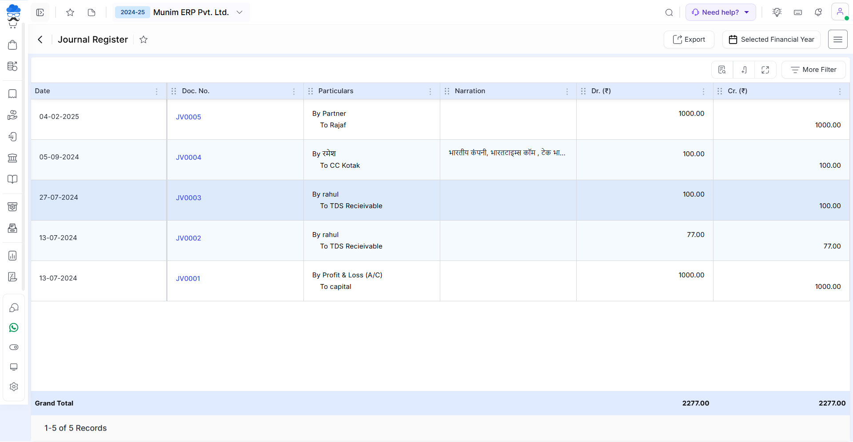This screenshot has width=853, height=442.
Task: Click the drag handle of the Cr. (₹) column
Action: coord(720,91)
